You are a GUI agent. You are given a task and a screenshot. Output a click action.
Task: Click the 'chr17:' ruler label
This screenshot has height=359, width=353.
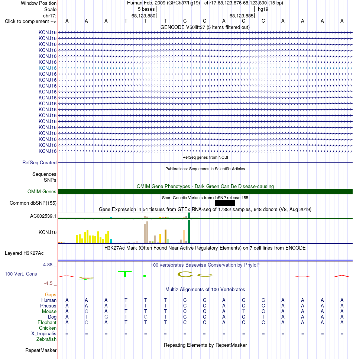coord(49,16)
